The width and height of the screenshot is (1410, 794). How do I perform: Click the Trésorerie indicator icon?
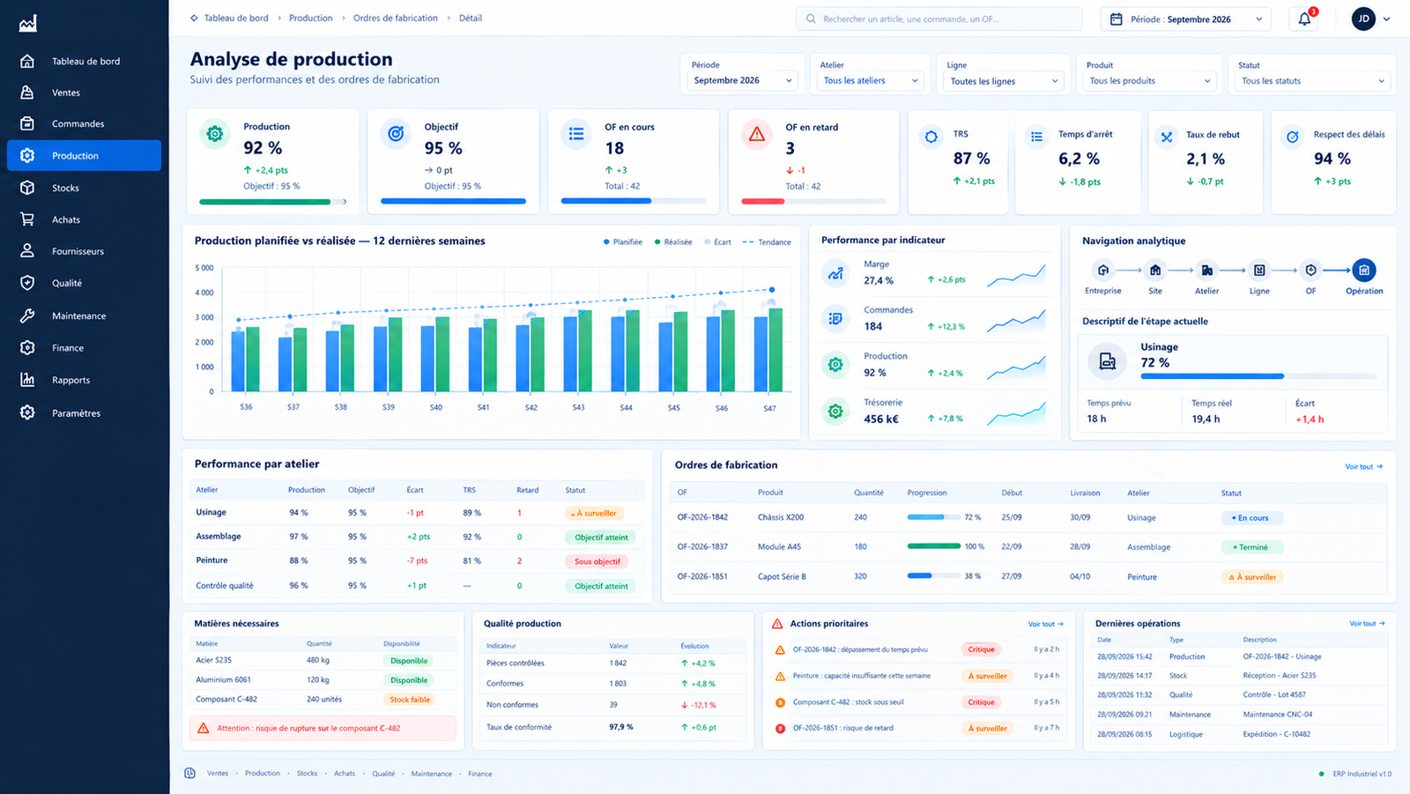click(x=835, y=411)
